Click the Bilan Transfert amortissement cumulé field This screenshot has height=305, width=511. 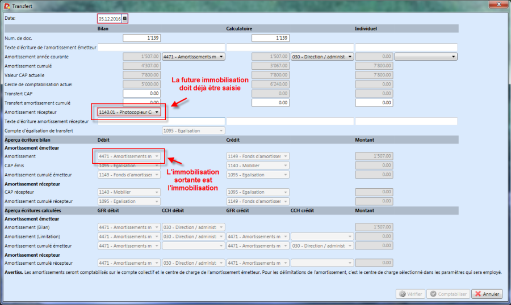(x=142, y=103)
